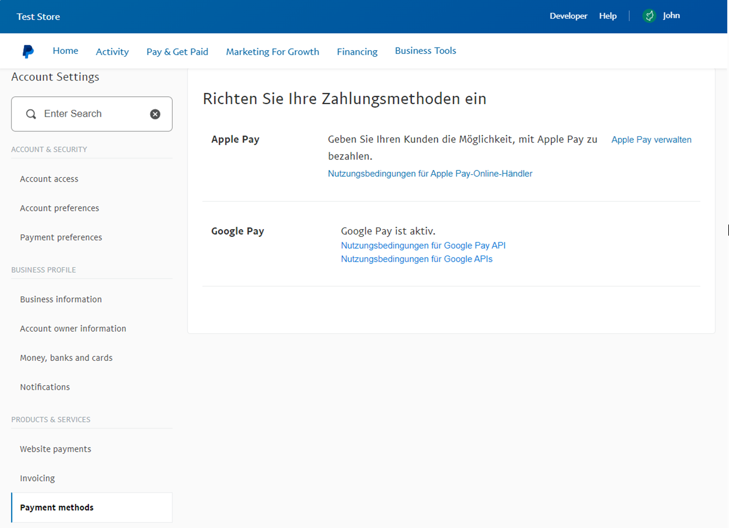
Task: Open the Financing menu
Action: tap(357, 52)
